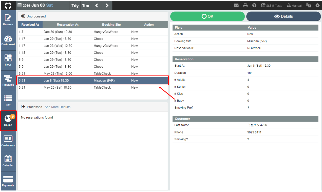The height and width of the screenshot is (192, 322).
Task: Sort by Received At column header
Action: [x=30, y=25]
